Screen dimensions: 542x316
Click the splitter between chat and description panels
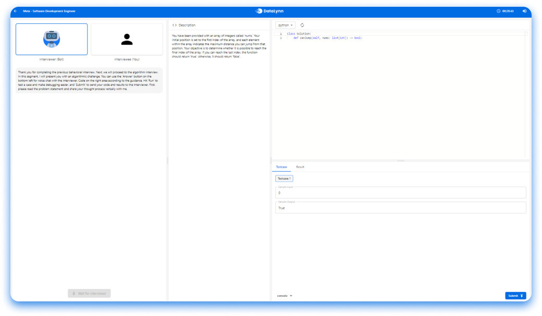click(167, 161)
